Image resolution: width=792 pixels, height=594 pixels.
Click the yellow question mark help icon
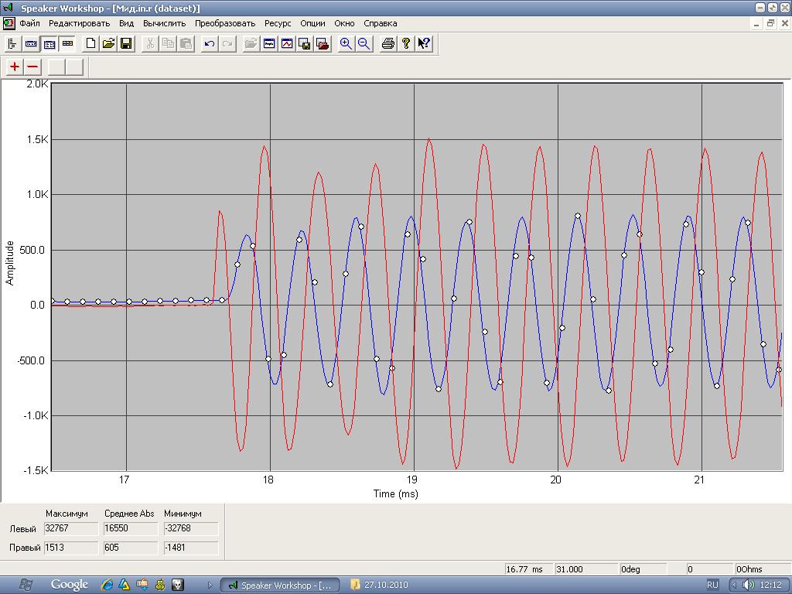point(406,44)
